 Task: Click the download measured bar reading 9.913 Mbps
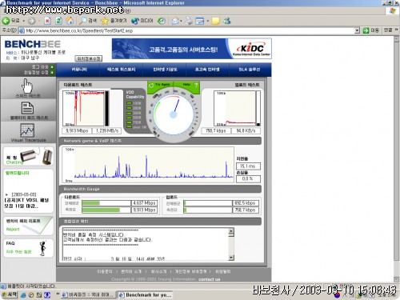click(x=144, y=210)
